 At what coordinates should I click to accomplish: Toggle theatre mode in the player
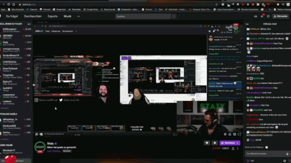tap(235, 134)
